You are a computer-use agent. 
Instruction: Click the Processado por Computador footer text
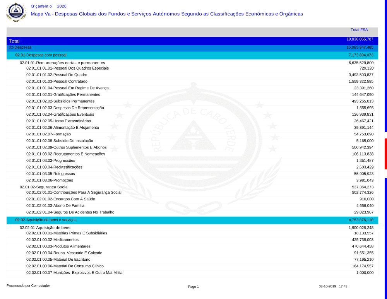[28, 285]
